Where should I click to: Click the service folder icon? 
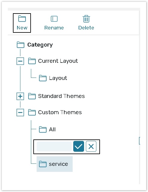coord(43,164)
